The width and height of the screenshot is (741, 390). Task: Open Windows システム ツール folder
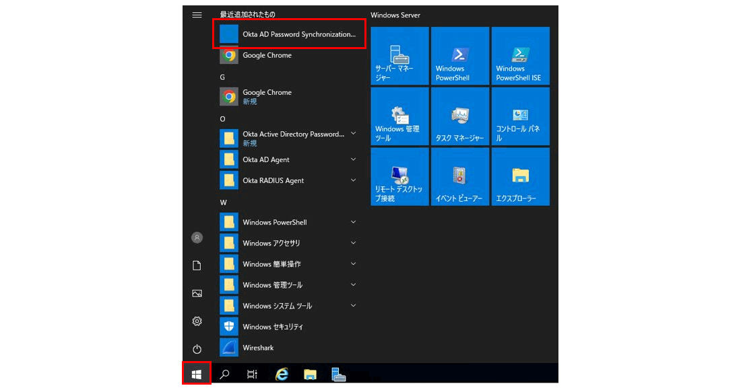coord(289,305)
